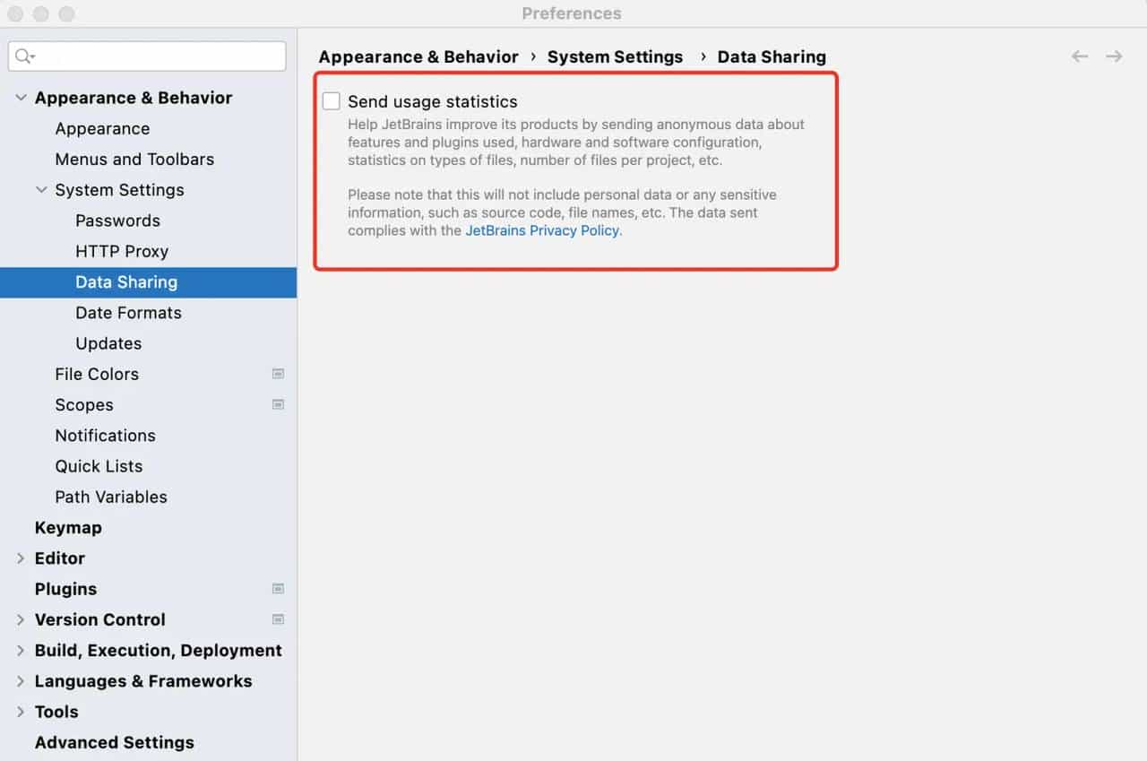Collapse the System Settings tree node
Viewport: 1147px width, 761px height.
[41, 190]
